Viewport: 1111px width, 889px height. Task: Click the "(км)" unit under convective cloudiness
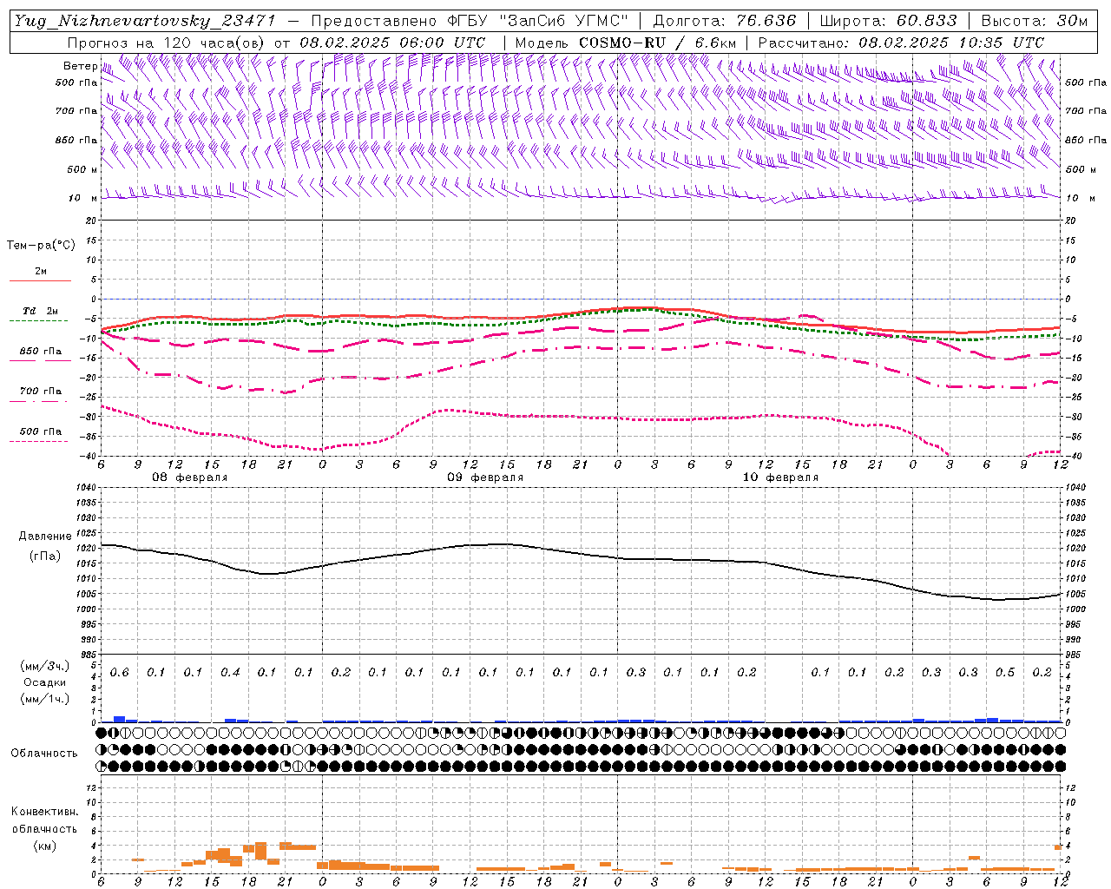coord(44,846)
